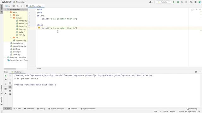The width and height of the screenshot is (202, 113).
Task: Open the TODO tool window tab
Action: click(17, 109)
